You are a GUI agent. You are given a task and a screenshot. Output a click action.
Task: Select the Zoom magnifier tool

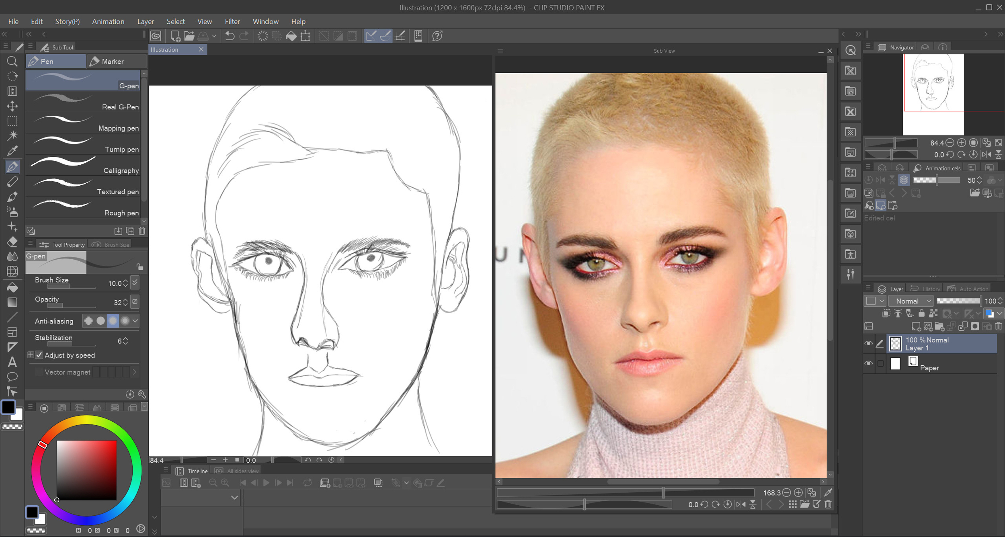[x=12, y=61]
